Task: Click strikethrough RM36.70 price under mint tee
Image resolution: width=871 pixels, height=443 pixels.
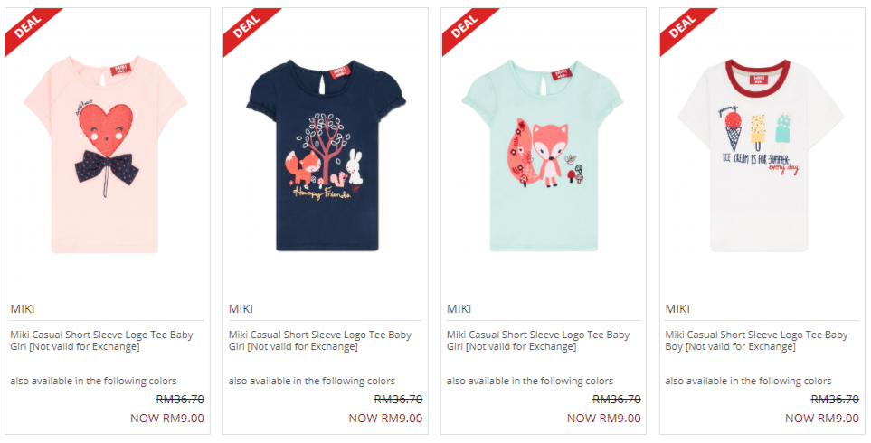Action: pyautogui.click(x=617, y=399)
